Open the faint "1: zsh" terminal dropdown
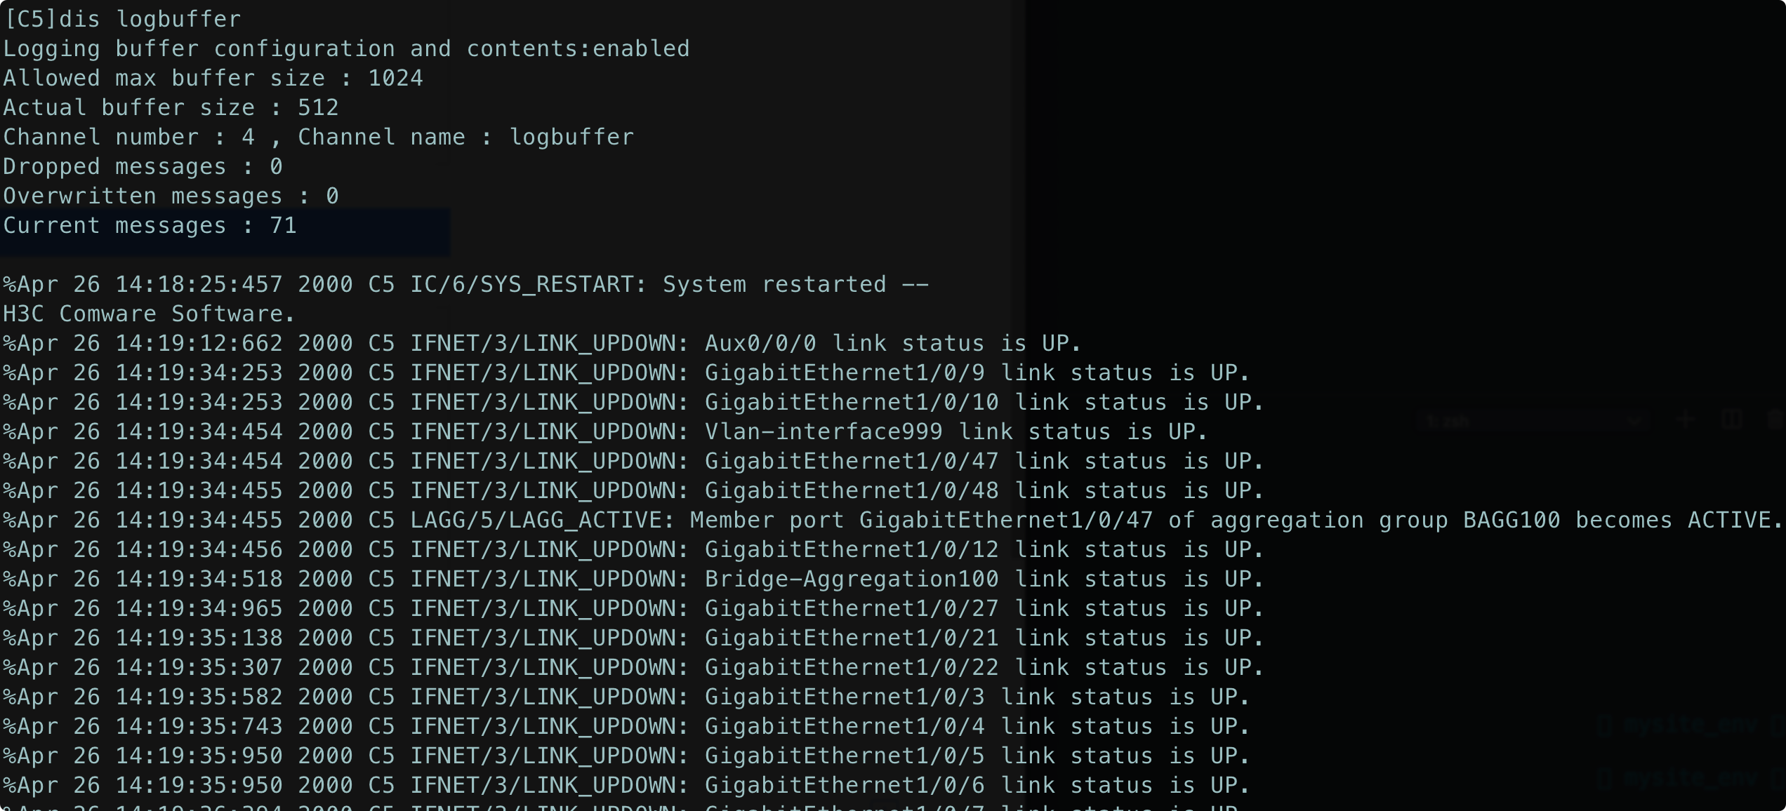 pos(1530,421)
